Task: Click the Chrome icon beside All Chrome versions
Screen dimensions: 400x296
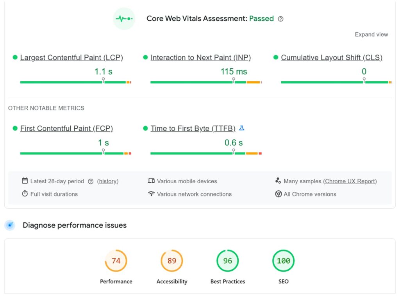Action: point(278,194)
